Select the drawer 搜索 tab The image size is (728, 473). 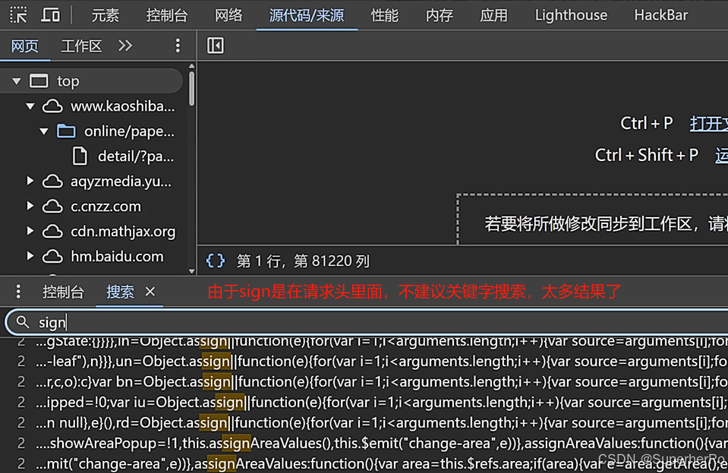pyautogui.click(x=120, y=292)
